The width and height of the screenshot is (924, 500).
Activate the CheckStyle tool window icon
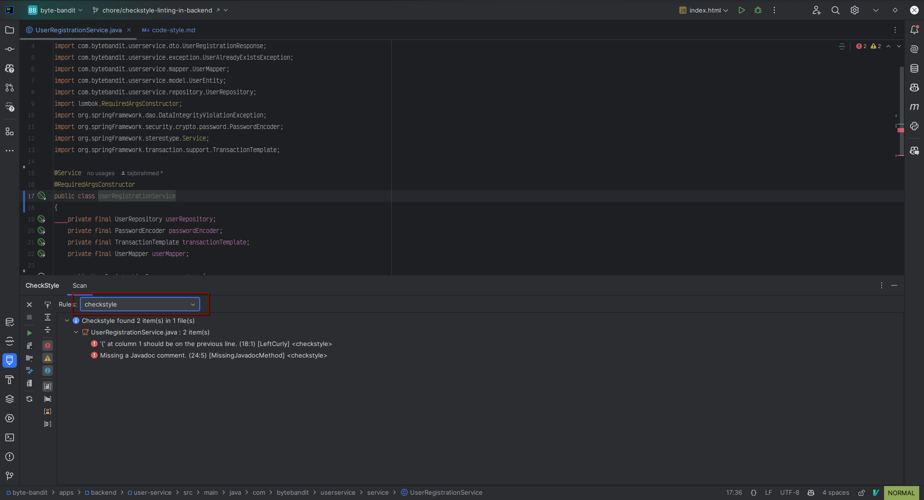tap(10, 360)
